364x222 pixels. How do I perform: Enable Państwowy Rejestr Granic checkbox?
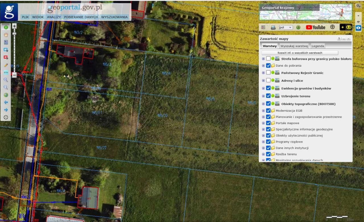(268, 73)
